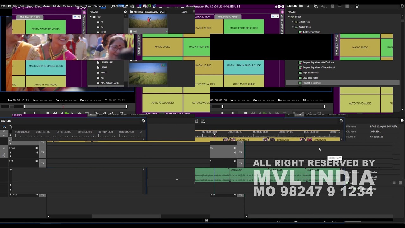This screenshot has height=228, width=405.
Task: Click the High-pass Filter effect icon
Action: point(300,73)
